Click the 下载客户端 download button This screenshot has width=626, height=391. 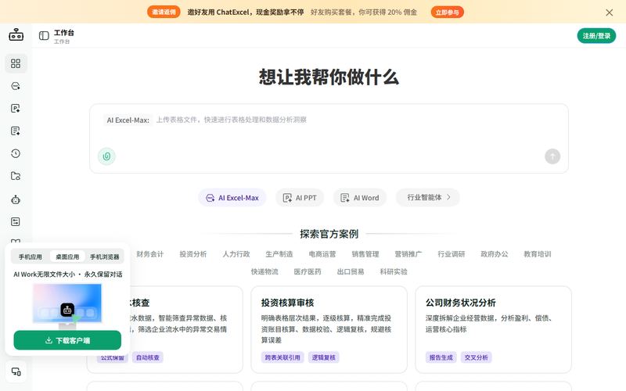coord(67,340)
